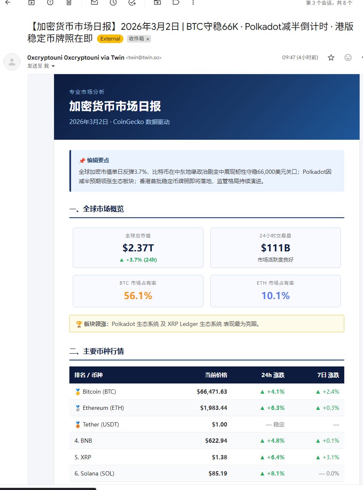Click the External badge on the subject
This screenshot has width=363, height=490.
[x=110, y=38]
